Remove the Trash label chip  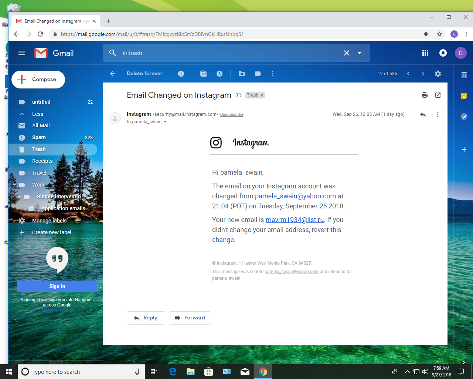pos(262,95)
